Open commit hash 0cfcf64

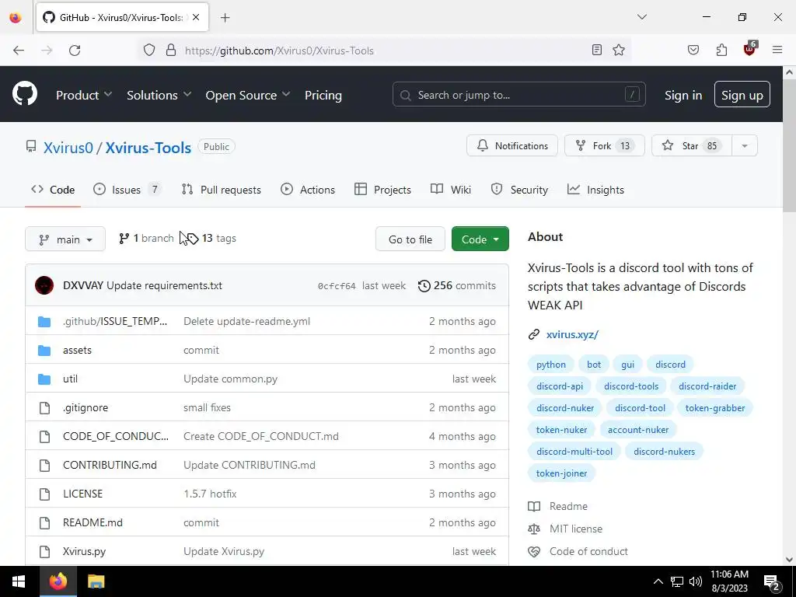pos(337,286)
